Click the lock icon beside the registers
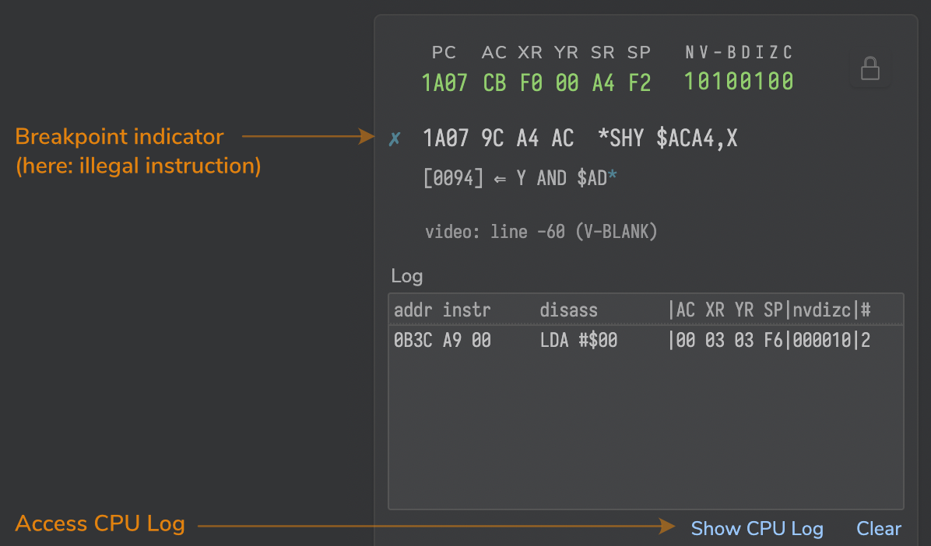 pyautogui.click(x=870, y=69)
